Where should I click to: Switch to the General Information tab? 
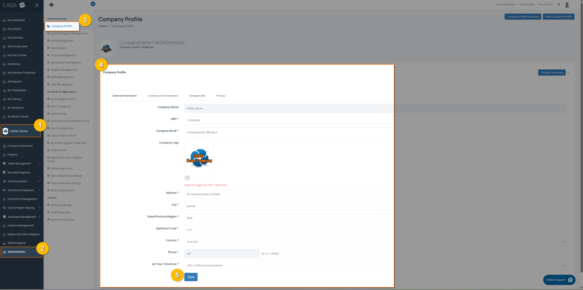coord(124,96)
